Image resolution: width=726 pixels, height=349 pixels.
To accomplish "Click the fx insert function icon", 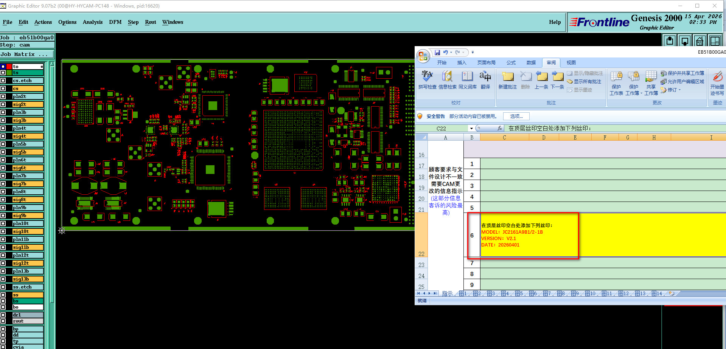I will [x=499, y=129].
